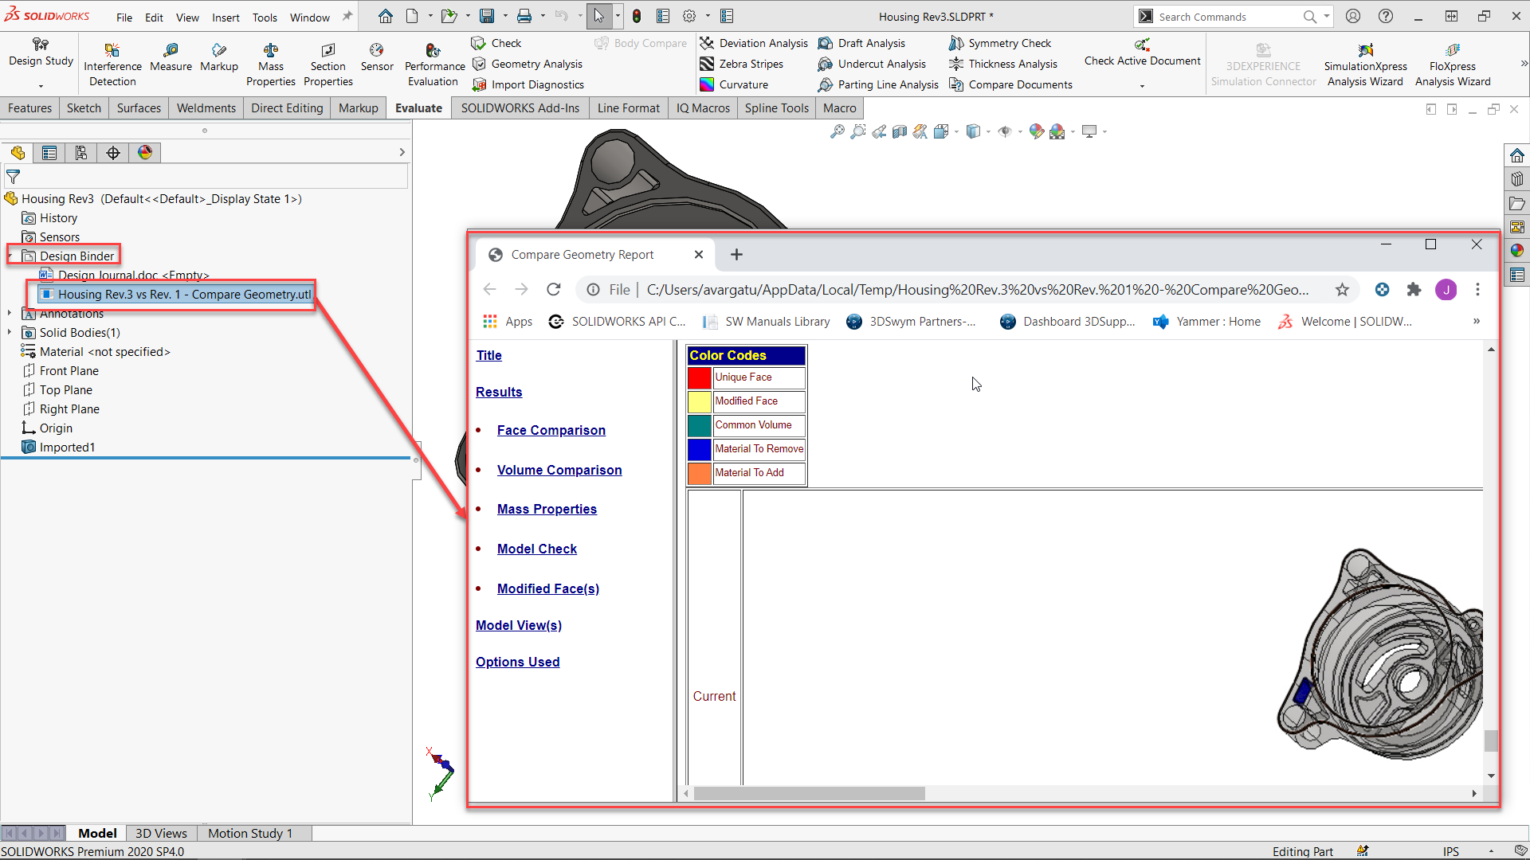
Task: Toggle Curvature display
Action: click(x=735, y=84)
